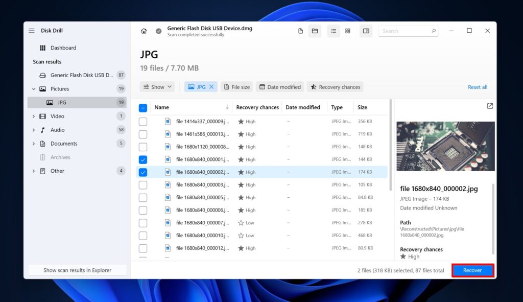Switch to grid view layout
The image size is (523, 302).
[347, 31]
